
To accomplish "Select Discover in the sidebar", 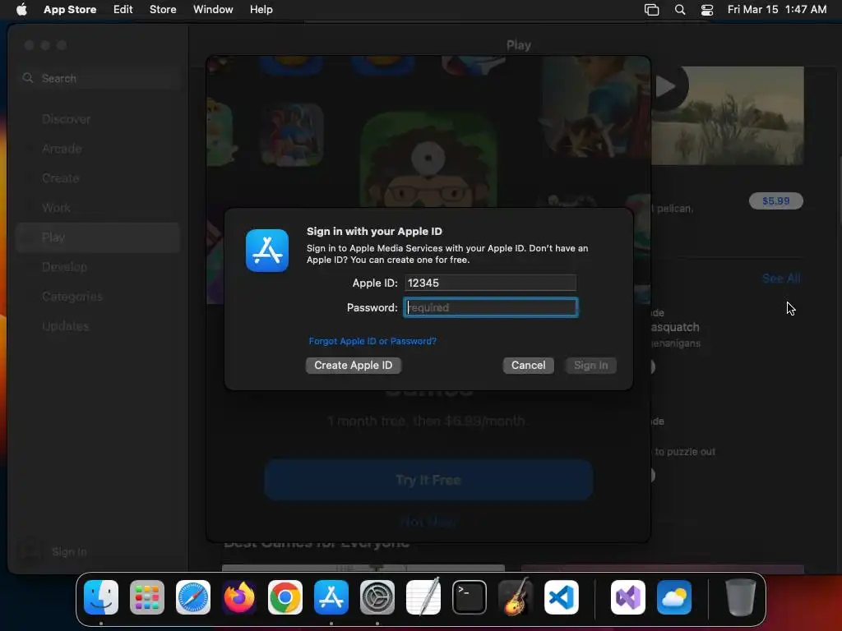I will pos(99,119).
